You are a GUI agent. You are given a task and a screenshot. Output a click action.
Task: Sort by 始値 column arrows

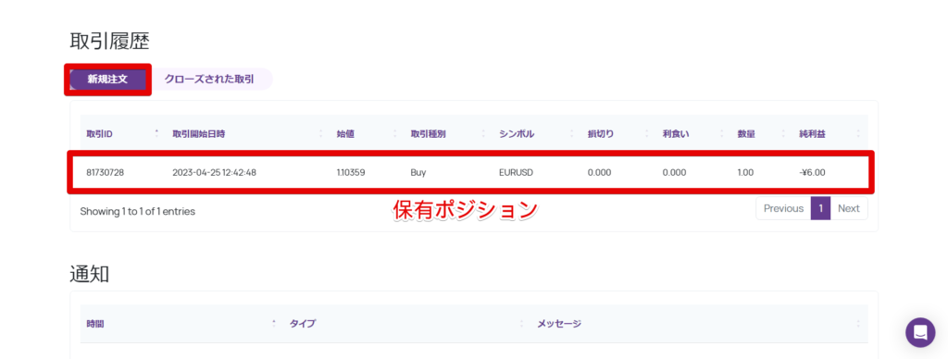click(x=394, y=133)
